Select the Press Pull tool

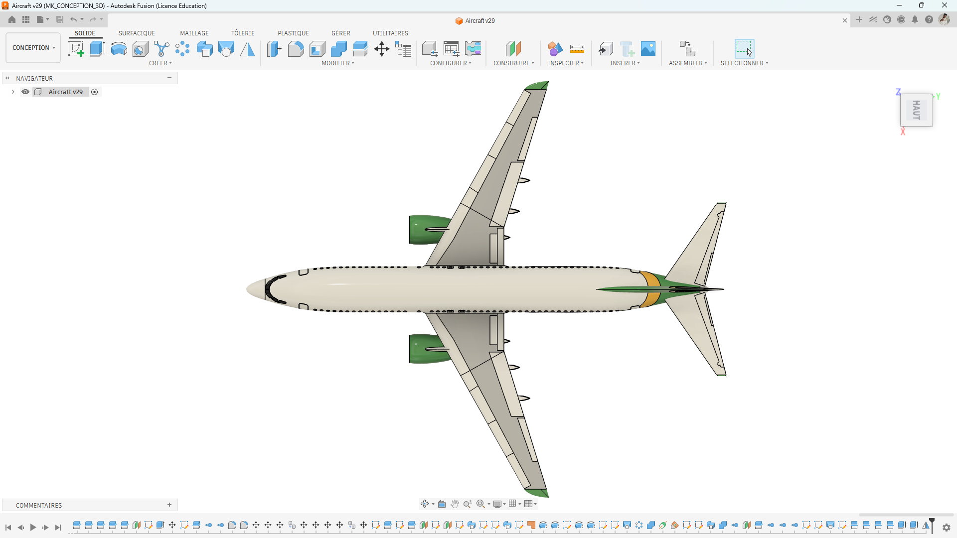[x=274, y=49]
